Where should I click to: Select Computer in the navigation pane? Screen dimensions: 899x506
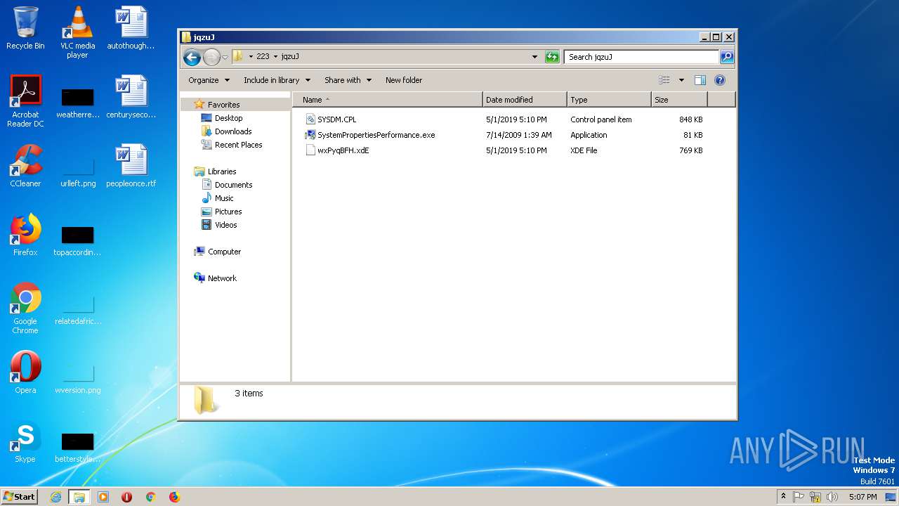pos(224,252)
